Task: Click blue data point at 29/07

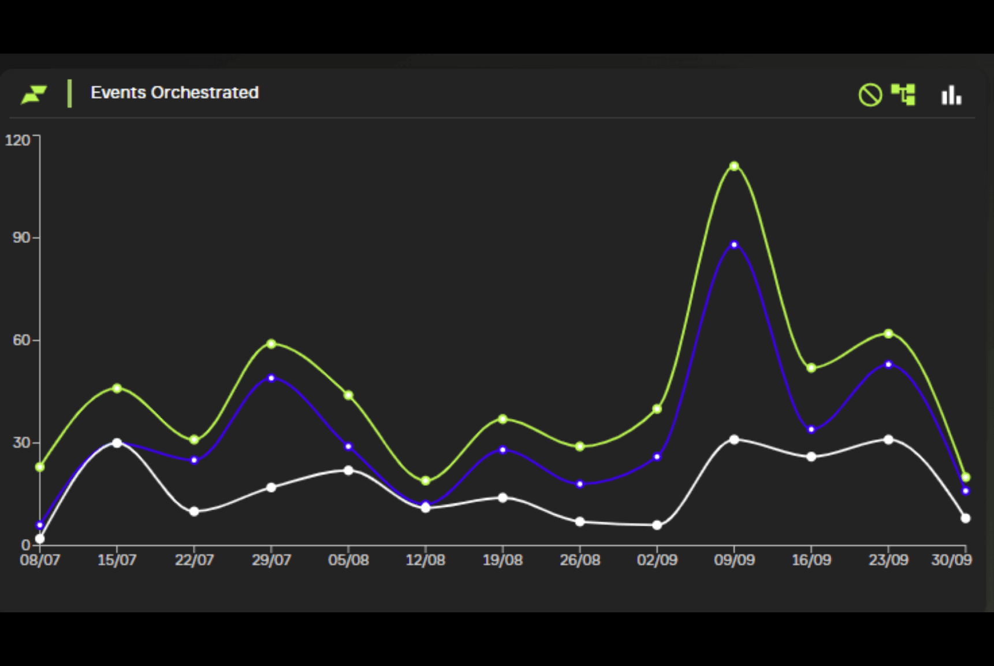Action: coord(271,378)
